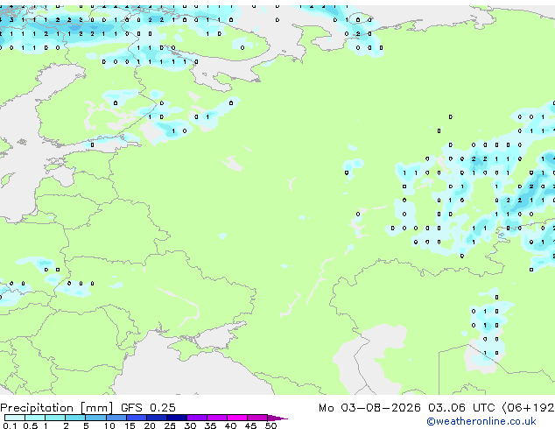The image size is (555, 429).
Task: Click the 15–20 mm legend swatch
Action: click(136, 418)
